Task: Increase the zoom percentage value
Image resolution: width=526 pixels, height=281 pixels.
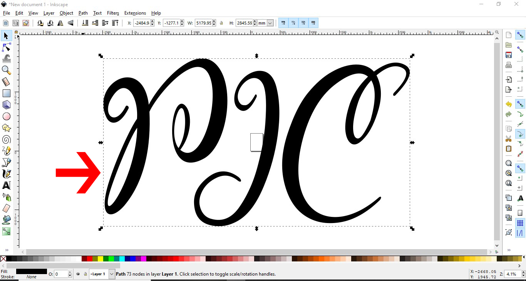Action: [524, 273]
